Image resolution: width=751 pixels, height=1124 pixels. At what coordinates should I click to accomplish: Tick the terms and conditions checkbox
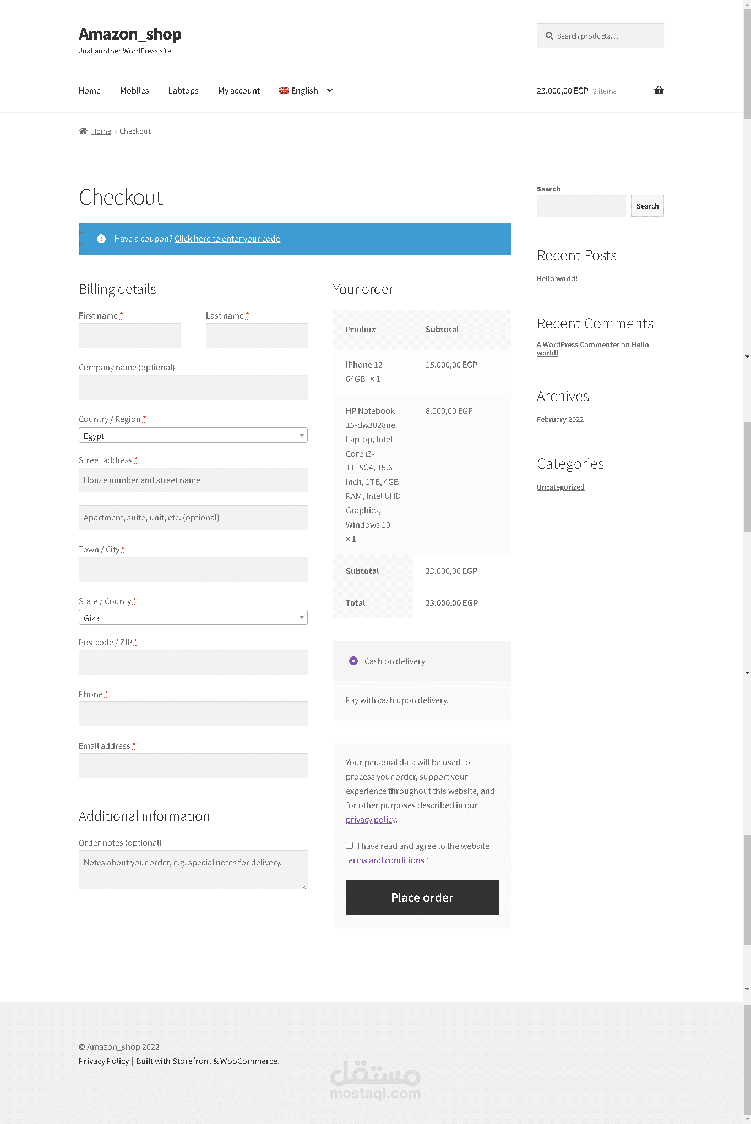(350, 846)
